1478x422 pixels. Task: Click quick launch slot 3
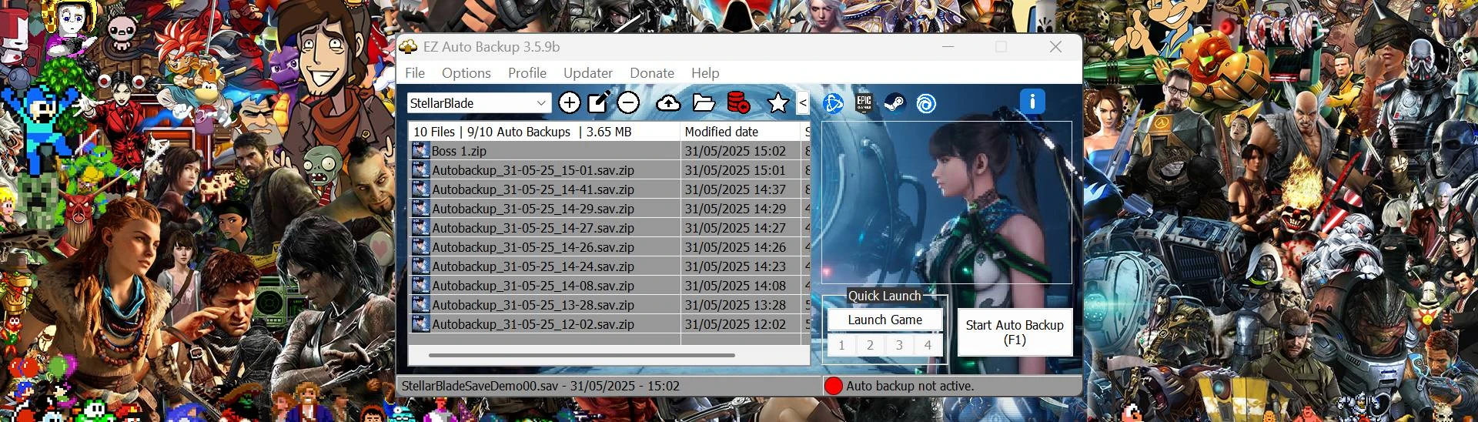point(899,345)
